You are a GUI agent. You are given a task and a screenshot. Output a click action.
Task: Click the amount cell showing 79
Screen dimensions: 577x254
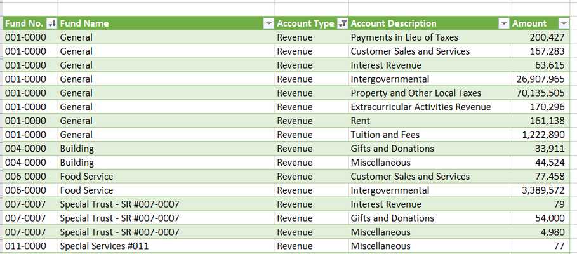tap(540, 204)
